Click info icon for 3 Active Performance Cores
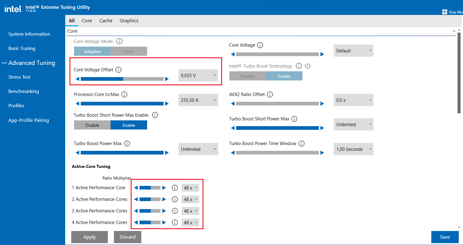Screen dimensions: 463x245 [175, 211]
